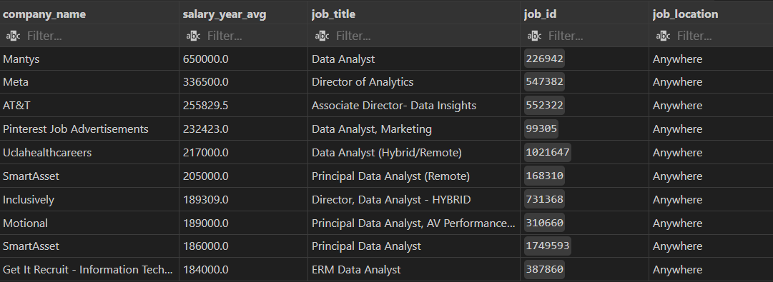Sort by the salary_year_avg column header
Viewport: 773px width, 282px height.
(225, 14)
